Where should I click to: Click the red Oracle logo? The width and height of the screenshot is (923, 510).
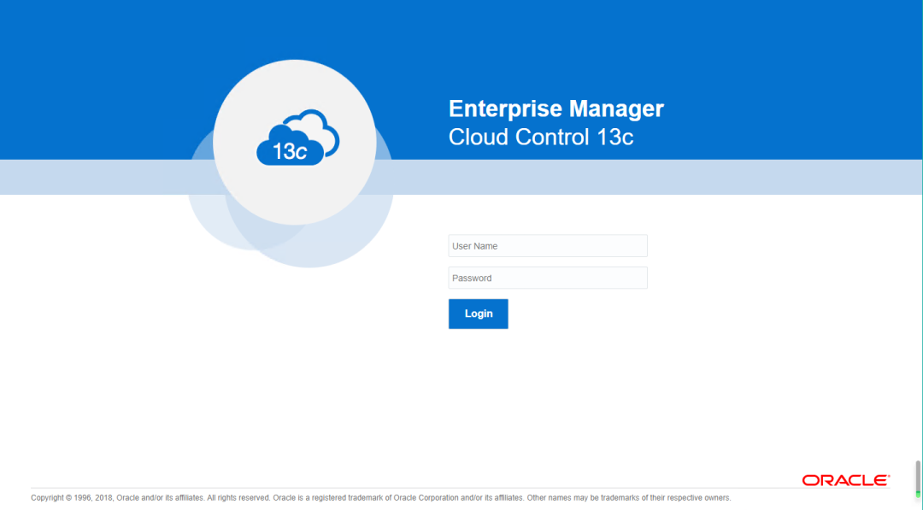click(846, 480)
